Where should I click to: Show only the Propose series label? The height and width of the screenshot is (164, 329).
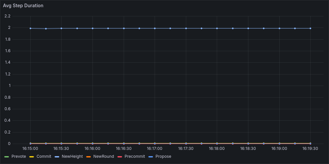click(163, 156)
